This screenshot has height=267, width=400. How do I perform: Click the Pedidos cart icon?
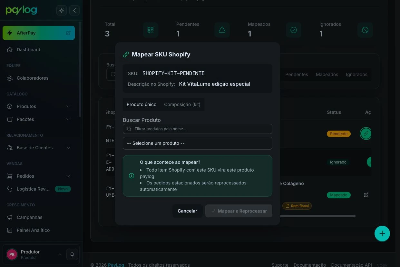pyautogui.click(x=10, y=176)
